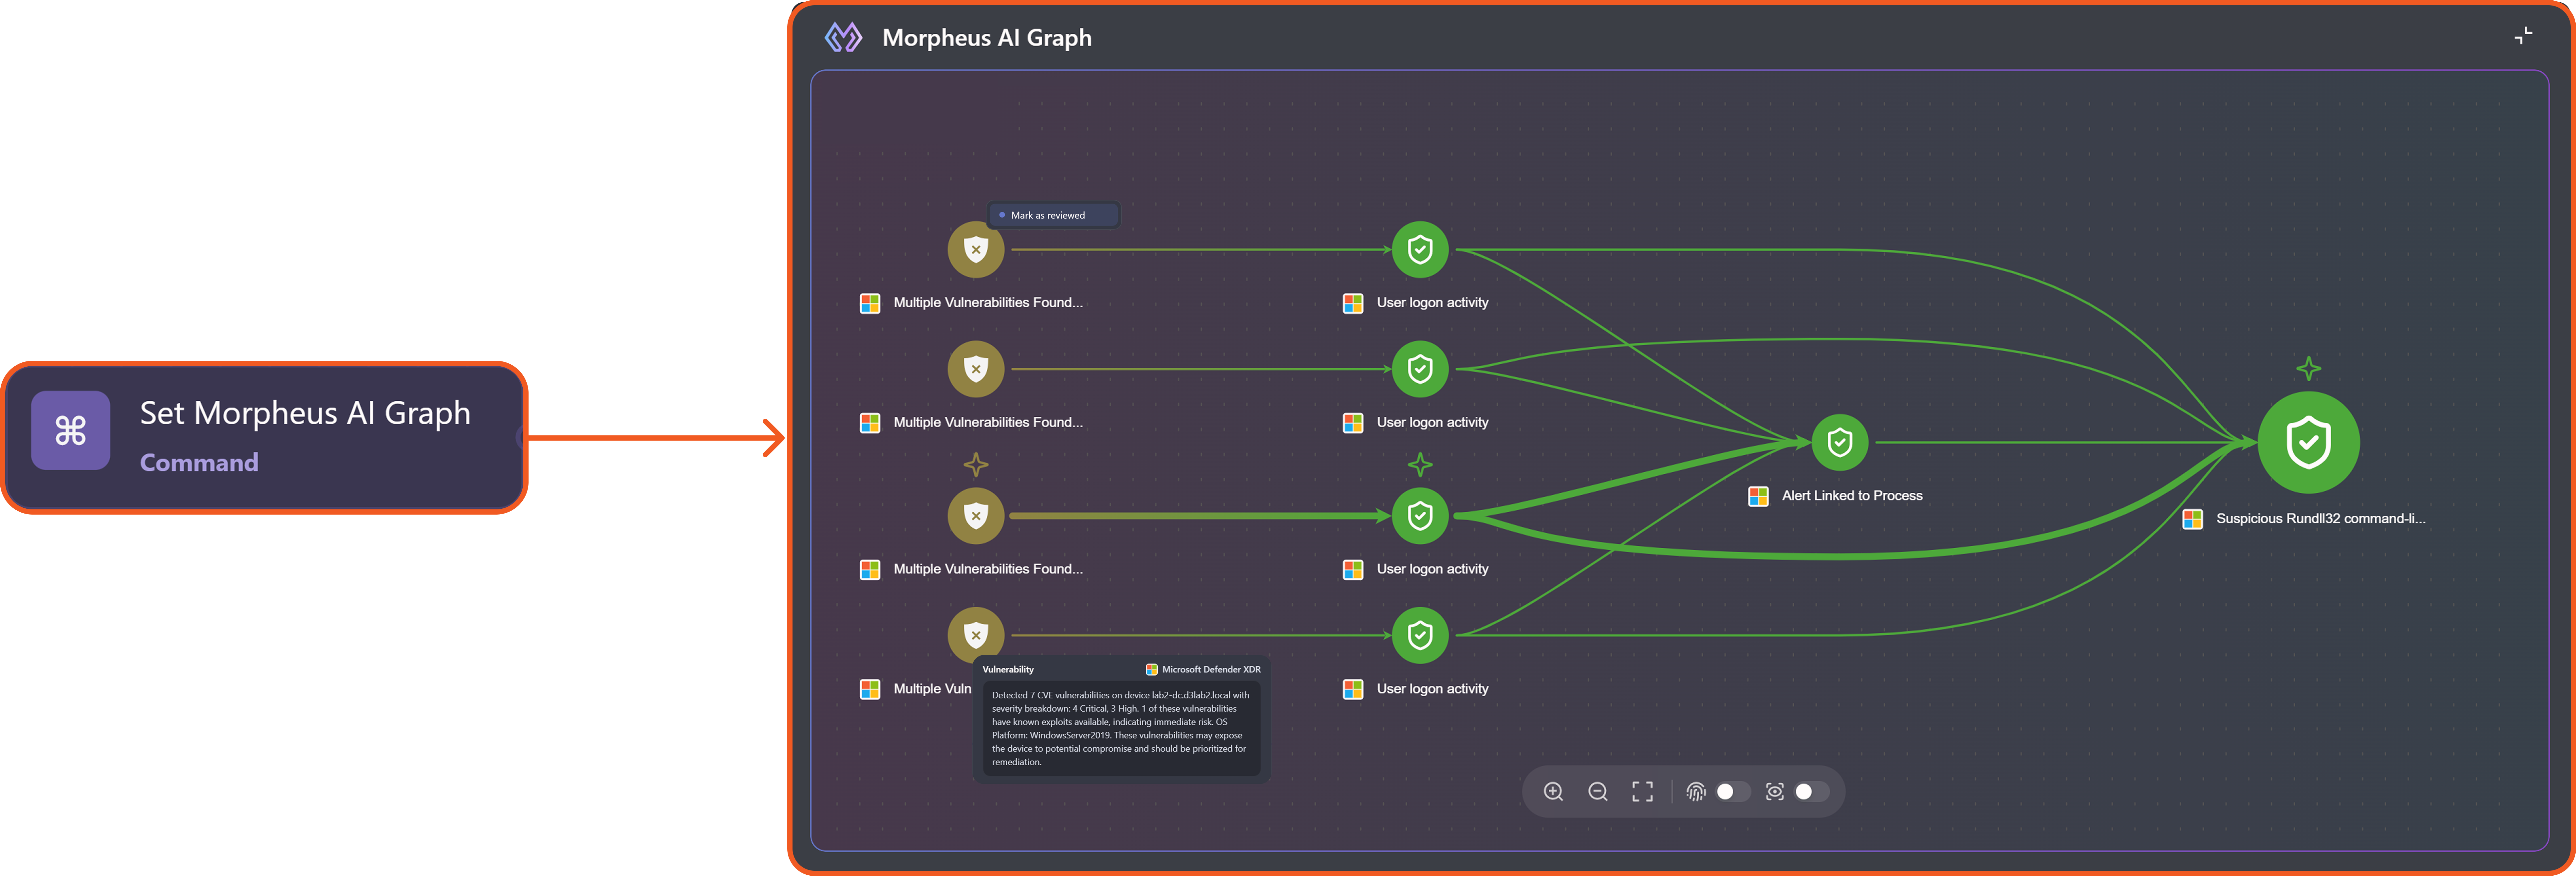
Task: Click the bottom User logon activity shield
Action: 1420,635
